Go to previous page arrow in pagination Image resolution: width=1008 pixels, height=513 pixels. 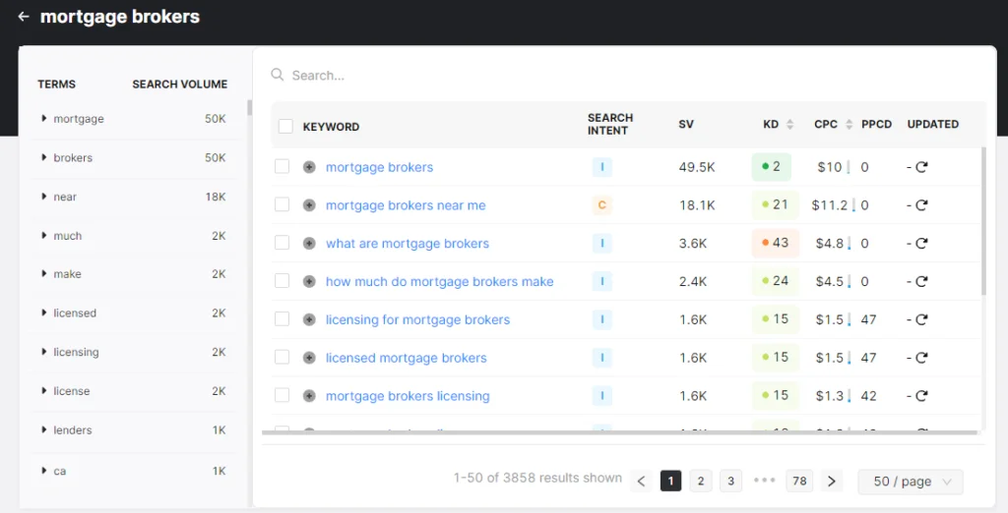pyautogui.click(x=641, y=481)
